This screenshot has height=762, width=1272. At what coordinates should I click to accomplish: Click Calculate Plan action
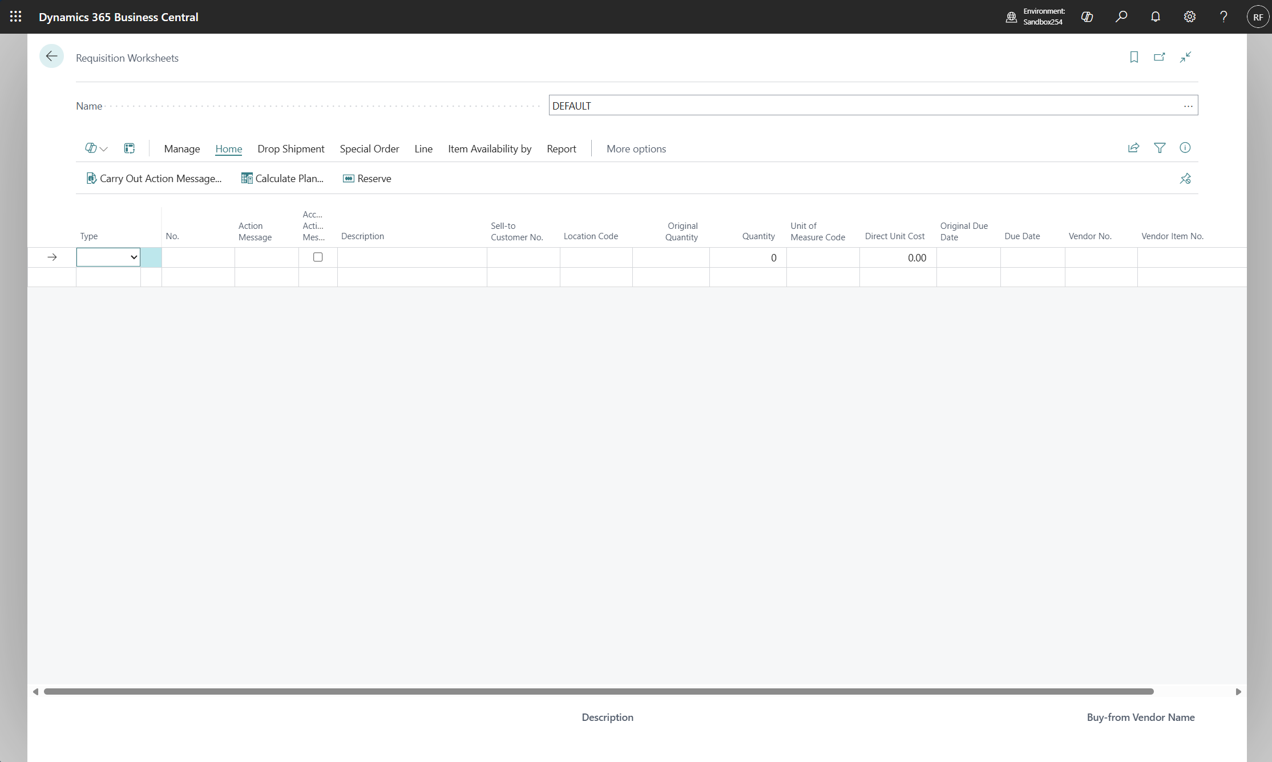pyautogui.click(x=282, y=179)
